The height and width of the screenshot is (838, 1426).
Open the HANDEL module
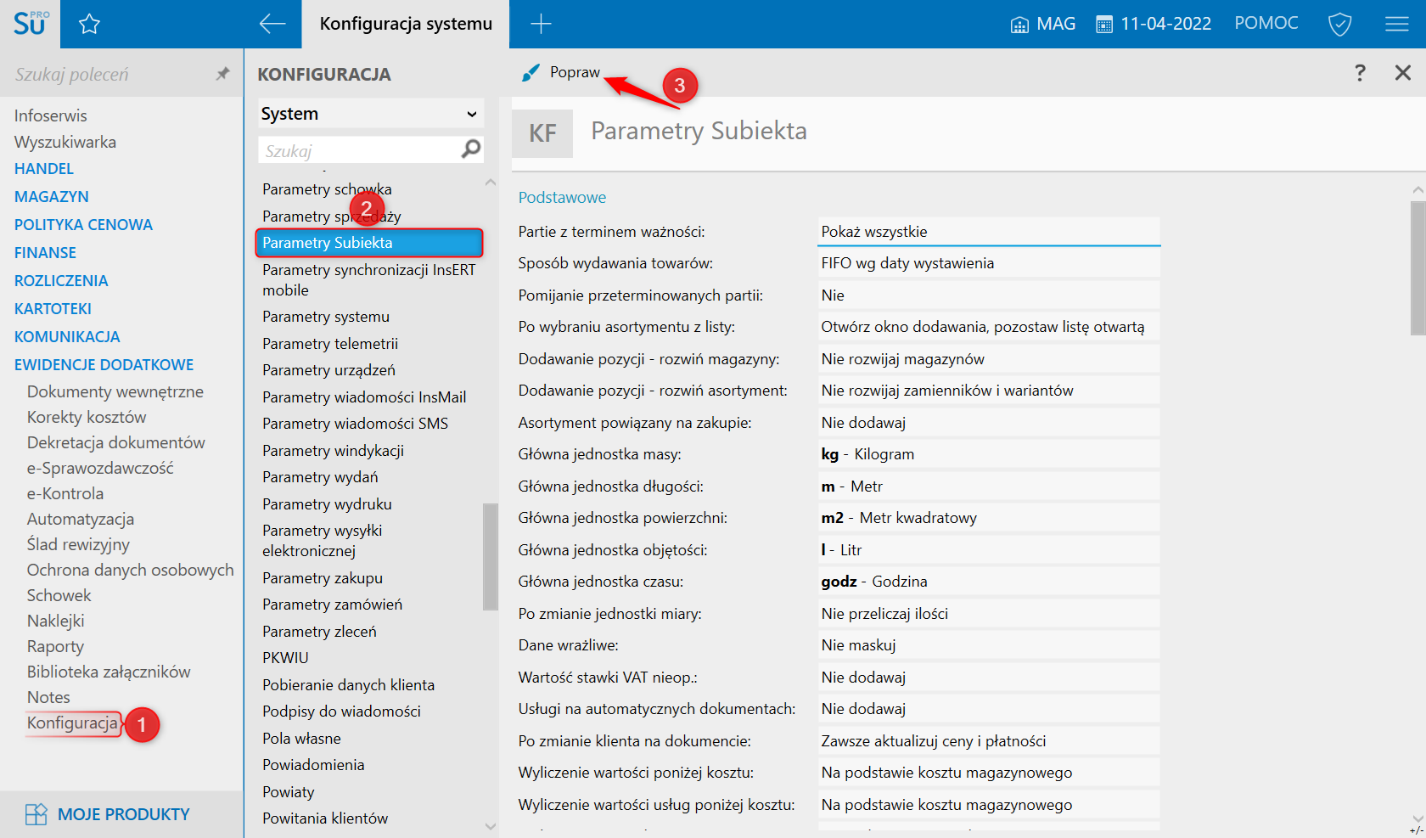[44, 169]
